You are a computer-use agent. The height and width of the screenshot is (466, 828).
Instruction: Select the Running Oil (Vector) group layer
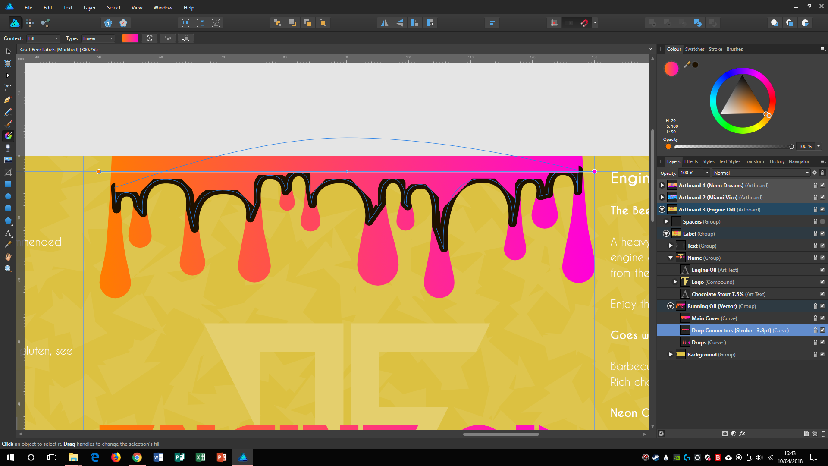tap(742, 306)
